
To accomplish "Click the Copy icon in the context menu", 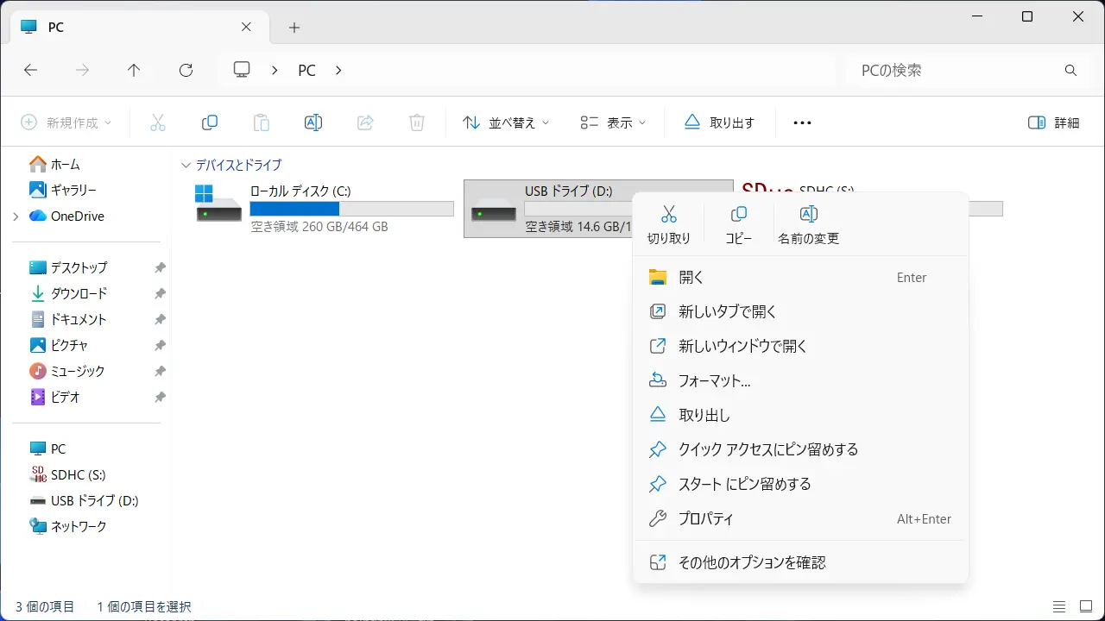I will 738,223.
